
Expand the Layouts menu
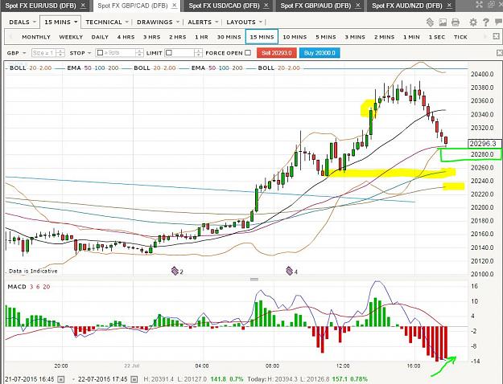point(244,22)
